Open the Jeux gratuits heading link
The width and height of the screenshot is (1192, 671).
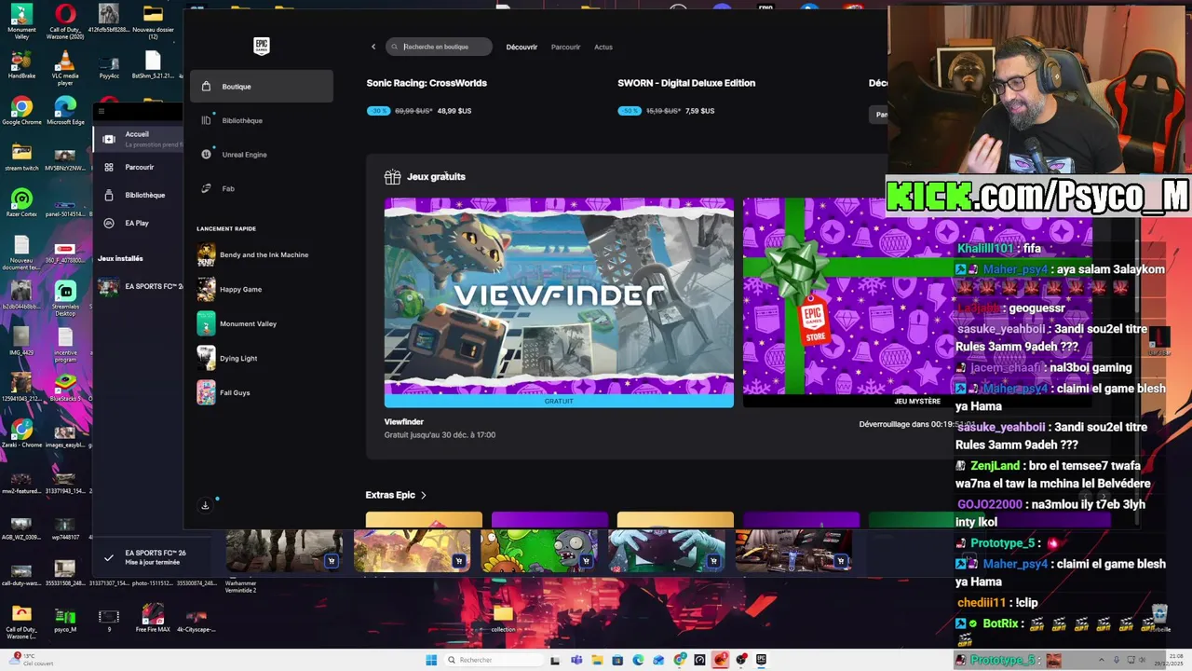pyautogui.click(x=436, y=177)
